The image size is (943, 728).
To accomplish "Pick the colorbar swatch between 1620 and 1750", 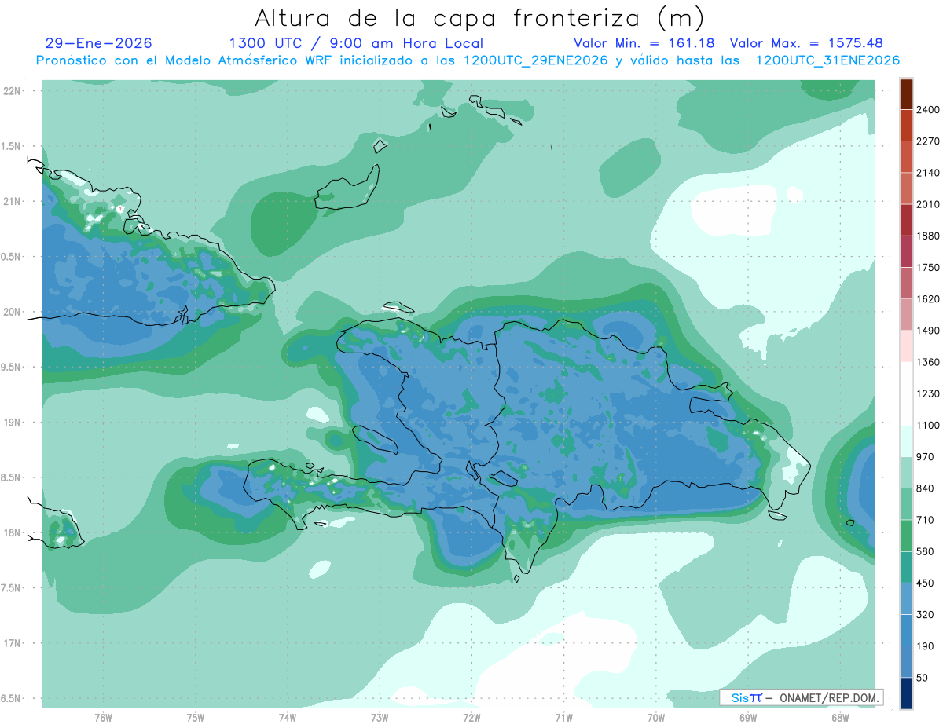I will point(906,284).
